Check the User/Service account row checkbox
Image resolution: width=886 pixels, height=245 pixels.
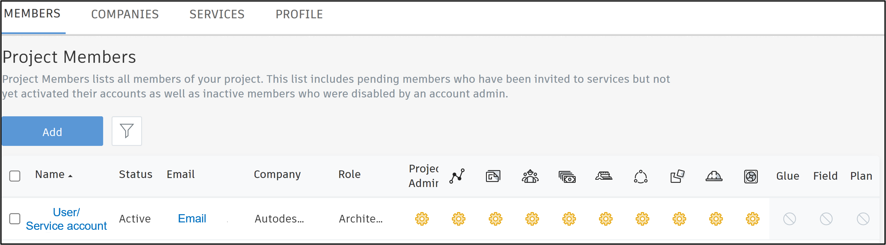15,219
